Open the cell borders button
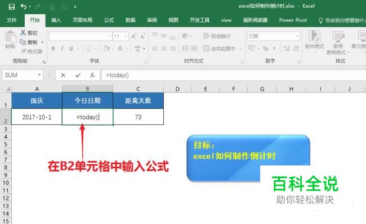Screen dimensions: 366x224 click(x=88, y=48)
